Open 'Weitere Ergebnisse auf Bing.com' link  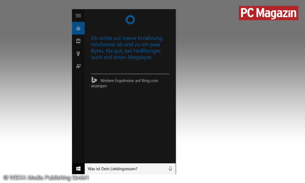coord(129,81)
